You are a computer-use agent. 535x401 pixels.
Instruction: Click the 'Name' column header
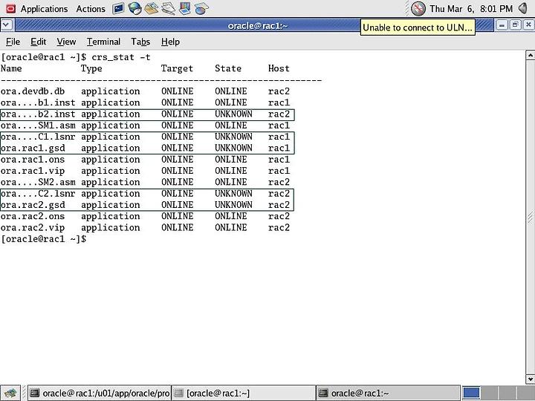[x=11, y=68]
